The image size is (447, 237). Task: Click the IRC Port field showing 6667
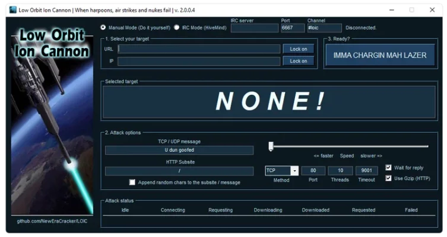click(x=293, y=28)
